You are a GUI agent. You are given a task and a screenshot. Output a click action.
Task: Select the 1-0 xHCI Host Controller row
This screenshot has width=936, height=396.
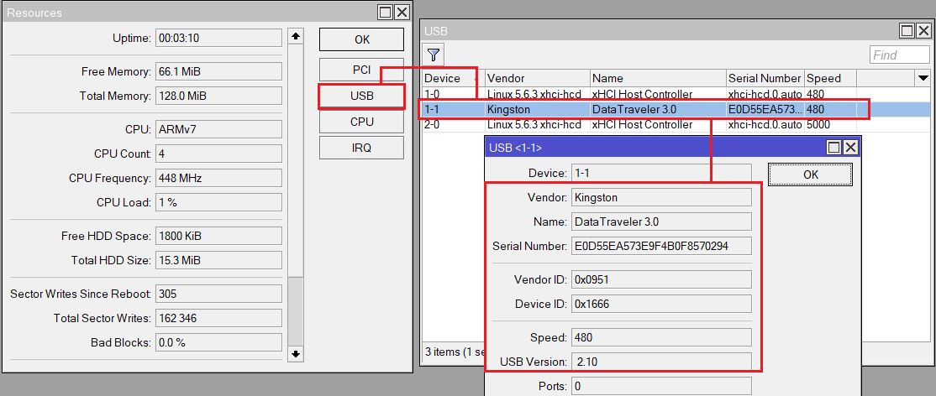[x=676, y=94]
